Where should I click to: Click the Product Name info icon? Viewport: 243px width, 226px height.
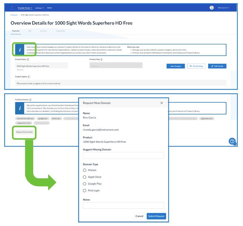28,60
